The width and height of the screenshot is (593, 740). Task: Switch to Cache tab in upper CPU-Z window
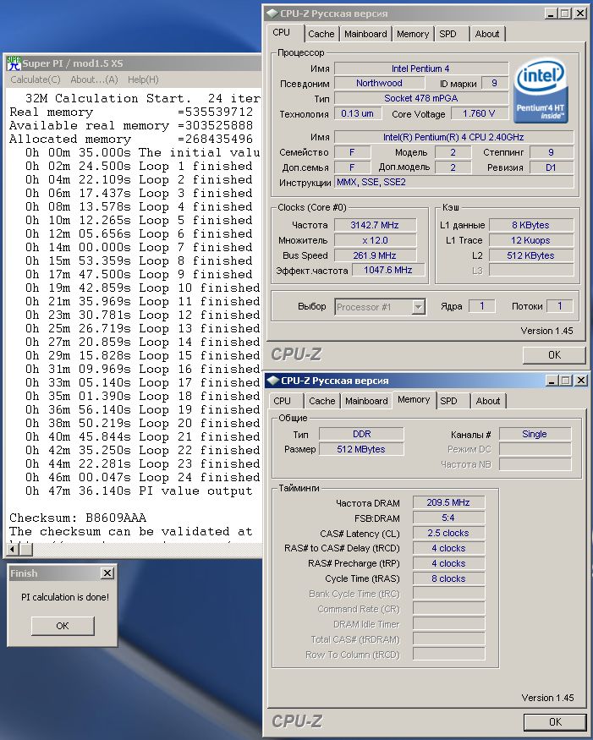point(321,34)
